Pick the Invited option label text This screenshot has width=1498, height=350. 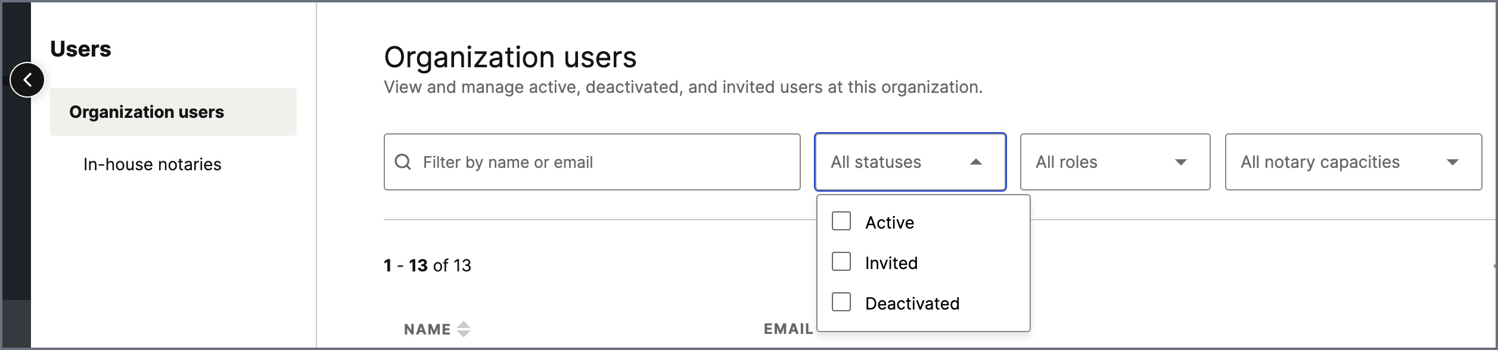[891, 263]
